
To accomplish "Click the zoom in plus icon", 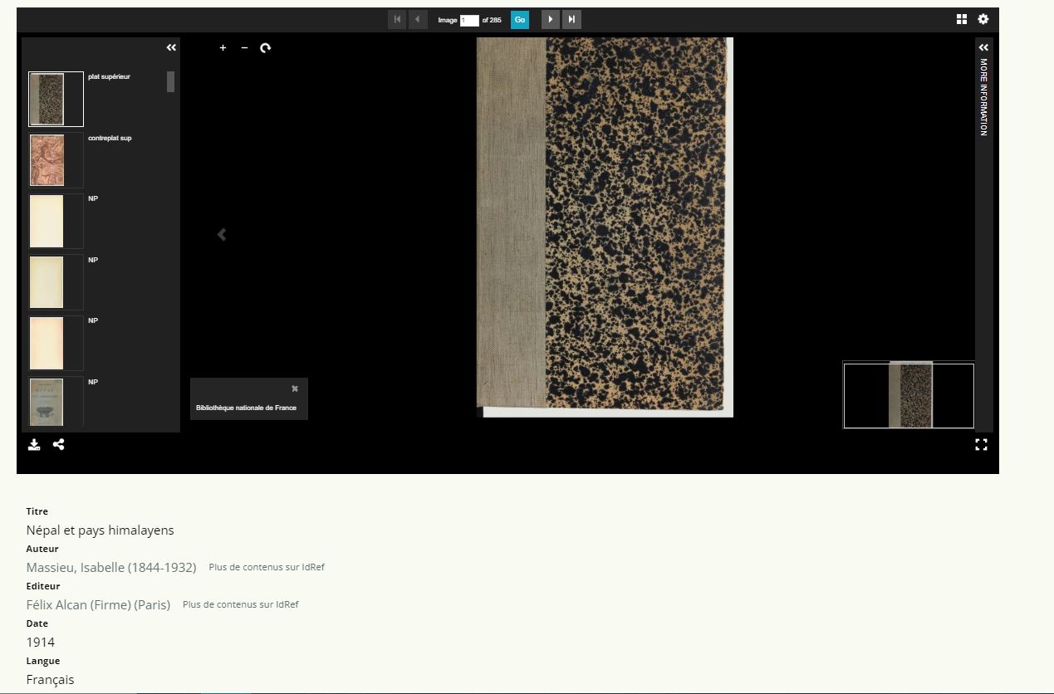I will tap(223, 48).
